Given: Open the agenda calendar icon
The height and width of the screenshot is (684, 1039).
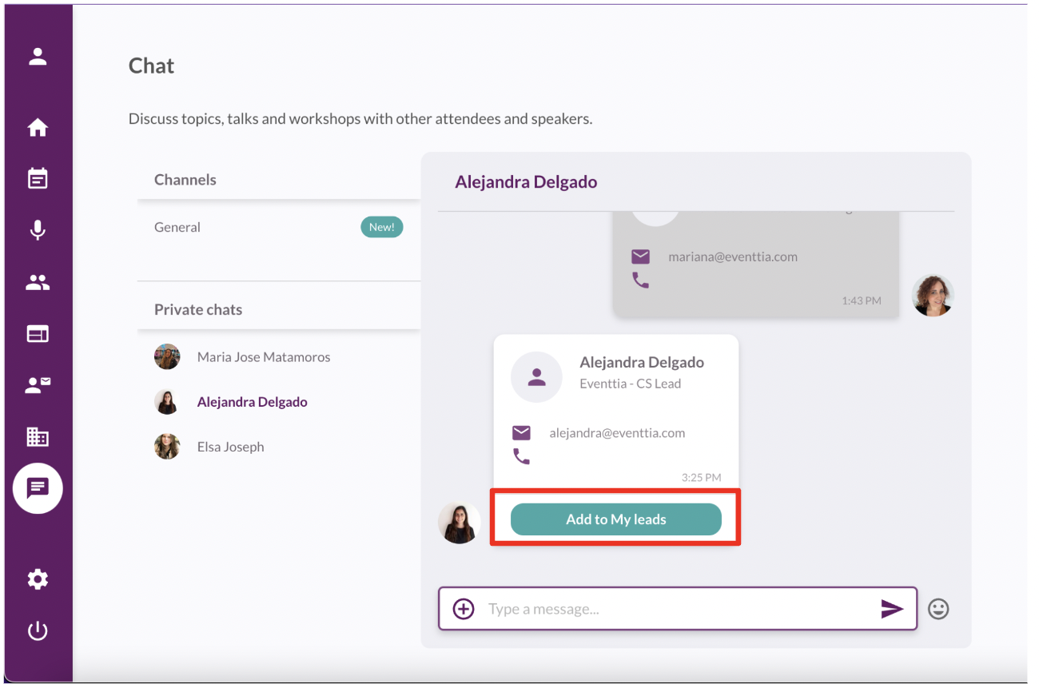Looking at the screenshot, I should coord(38,178).
